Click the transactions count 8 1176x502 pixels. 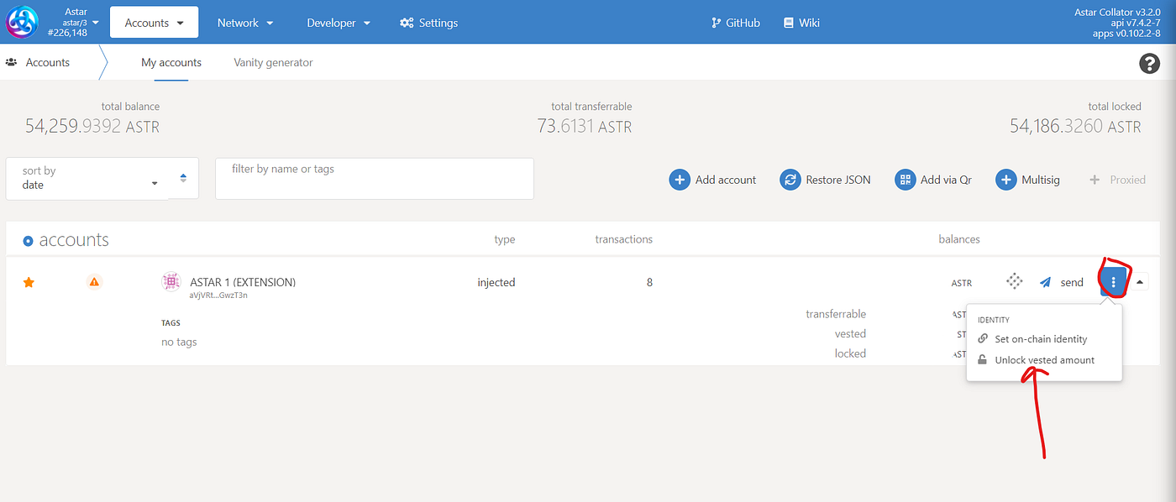pyautogui.click(x=649, y=282)
